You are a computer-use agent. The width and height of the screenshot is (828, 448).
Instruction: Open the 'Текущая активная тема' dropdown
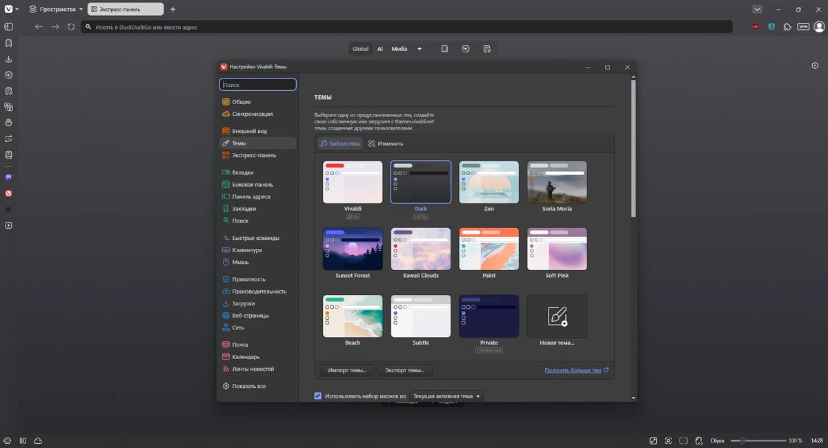click(x=446, y=396)
